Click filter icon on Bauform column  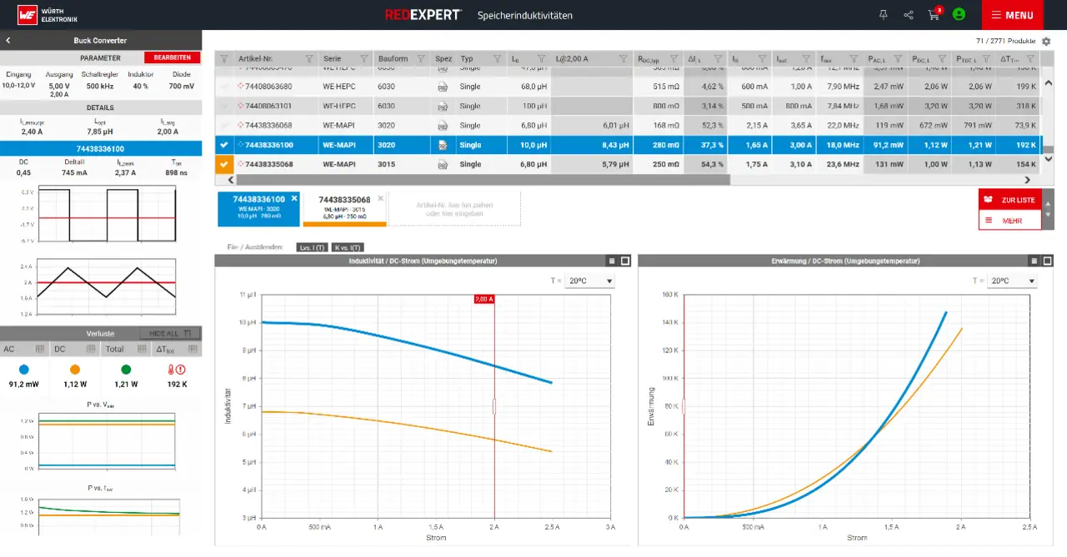tap(421, 58)
